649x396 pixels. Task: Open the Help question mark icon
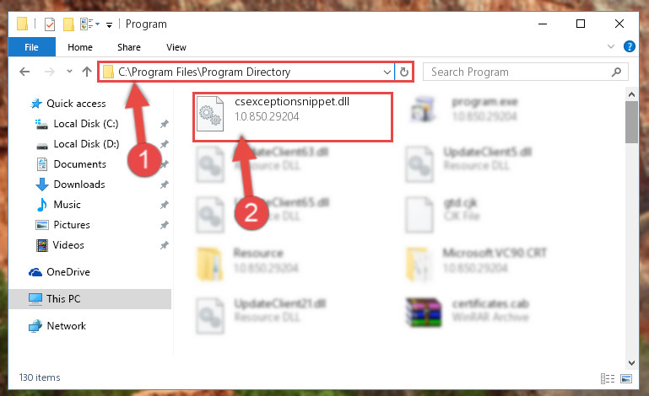(629, 46)
